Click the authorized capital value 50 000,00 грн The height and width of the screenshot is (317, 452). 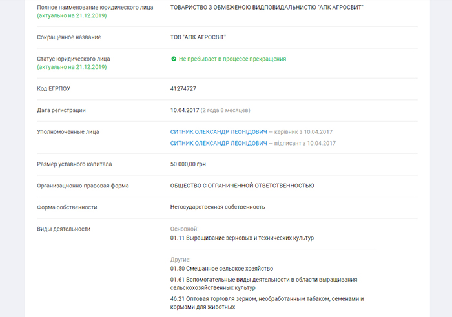point(188,164)
